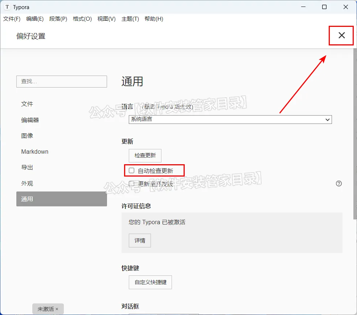Open the 主题(T) menu
Screen dimensions: 357x315
[x=130, y=19]
